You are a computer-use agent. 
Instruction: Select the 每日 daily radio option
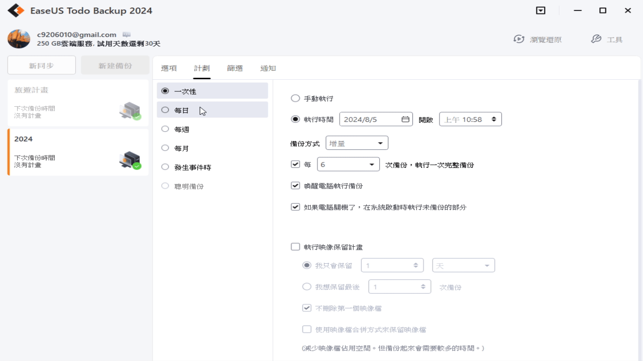click(165, 110)
